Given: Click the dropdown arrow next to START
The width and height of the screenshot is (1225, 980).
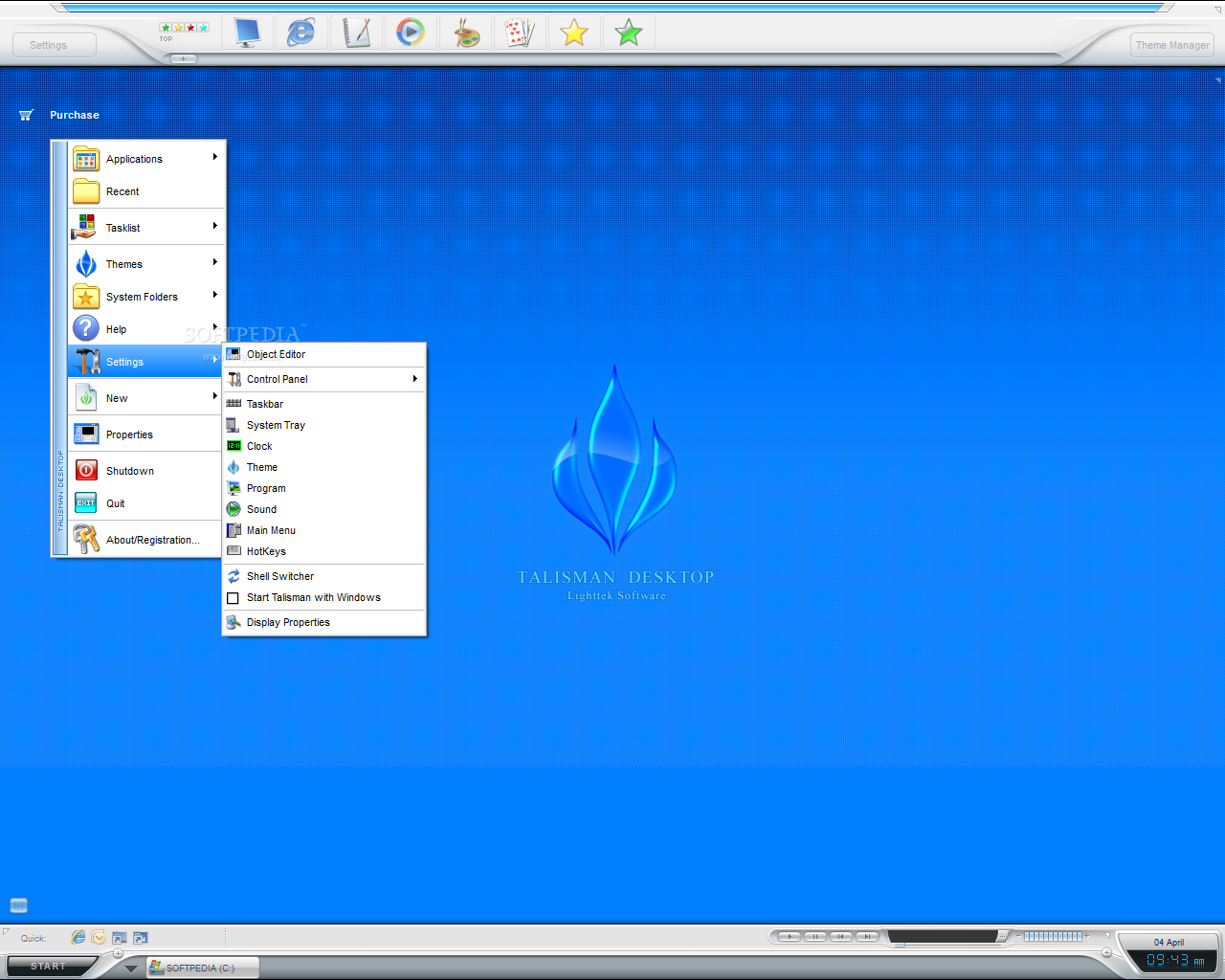Looking at the screenshot, I should tap(131, 969).
